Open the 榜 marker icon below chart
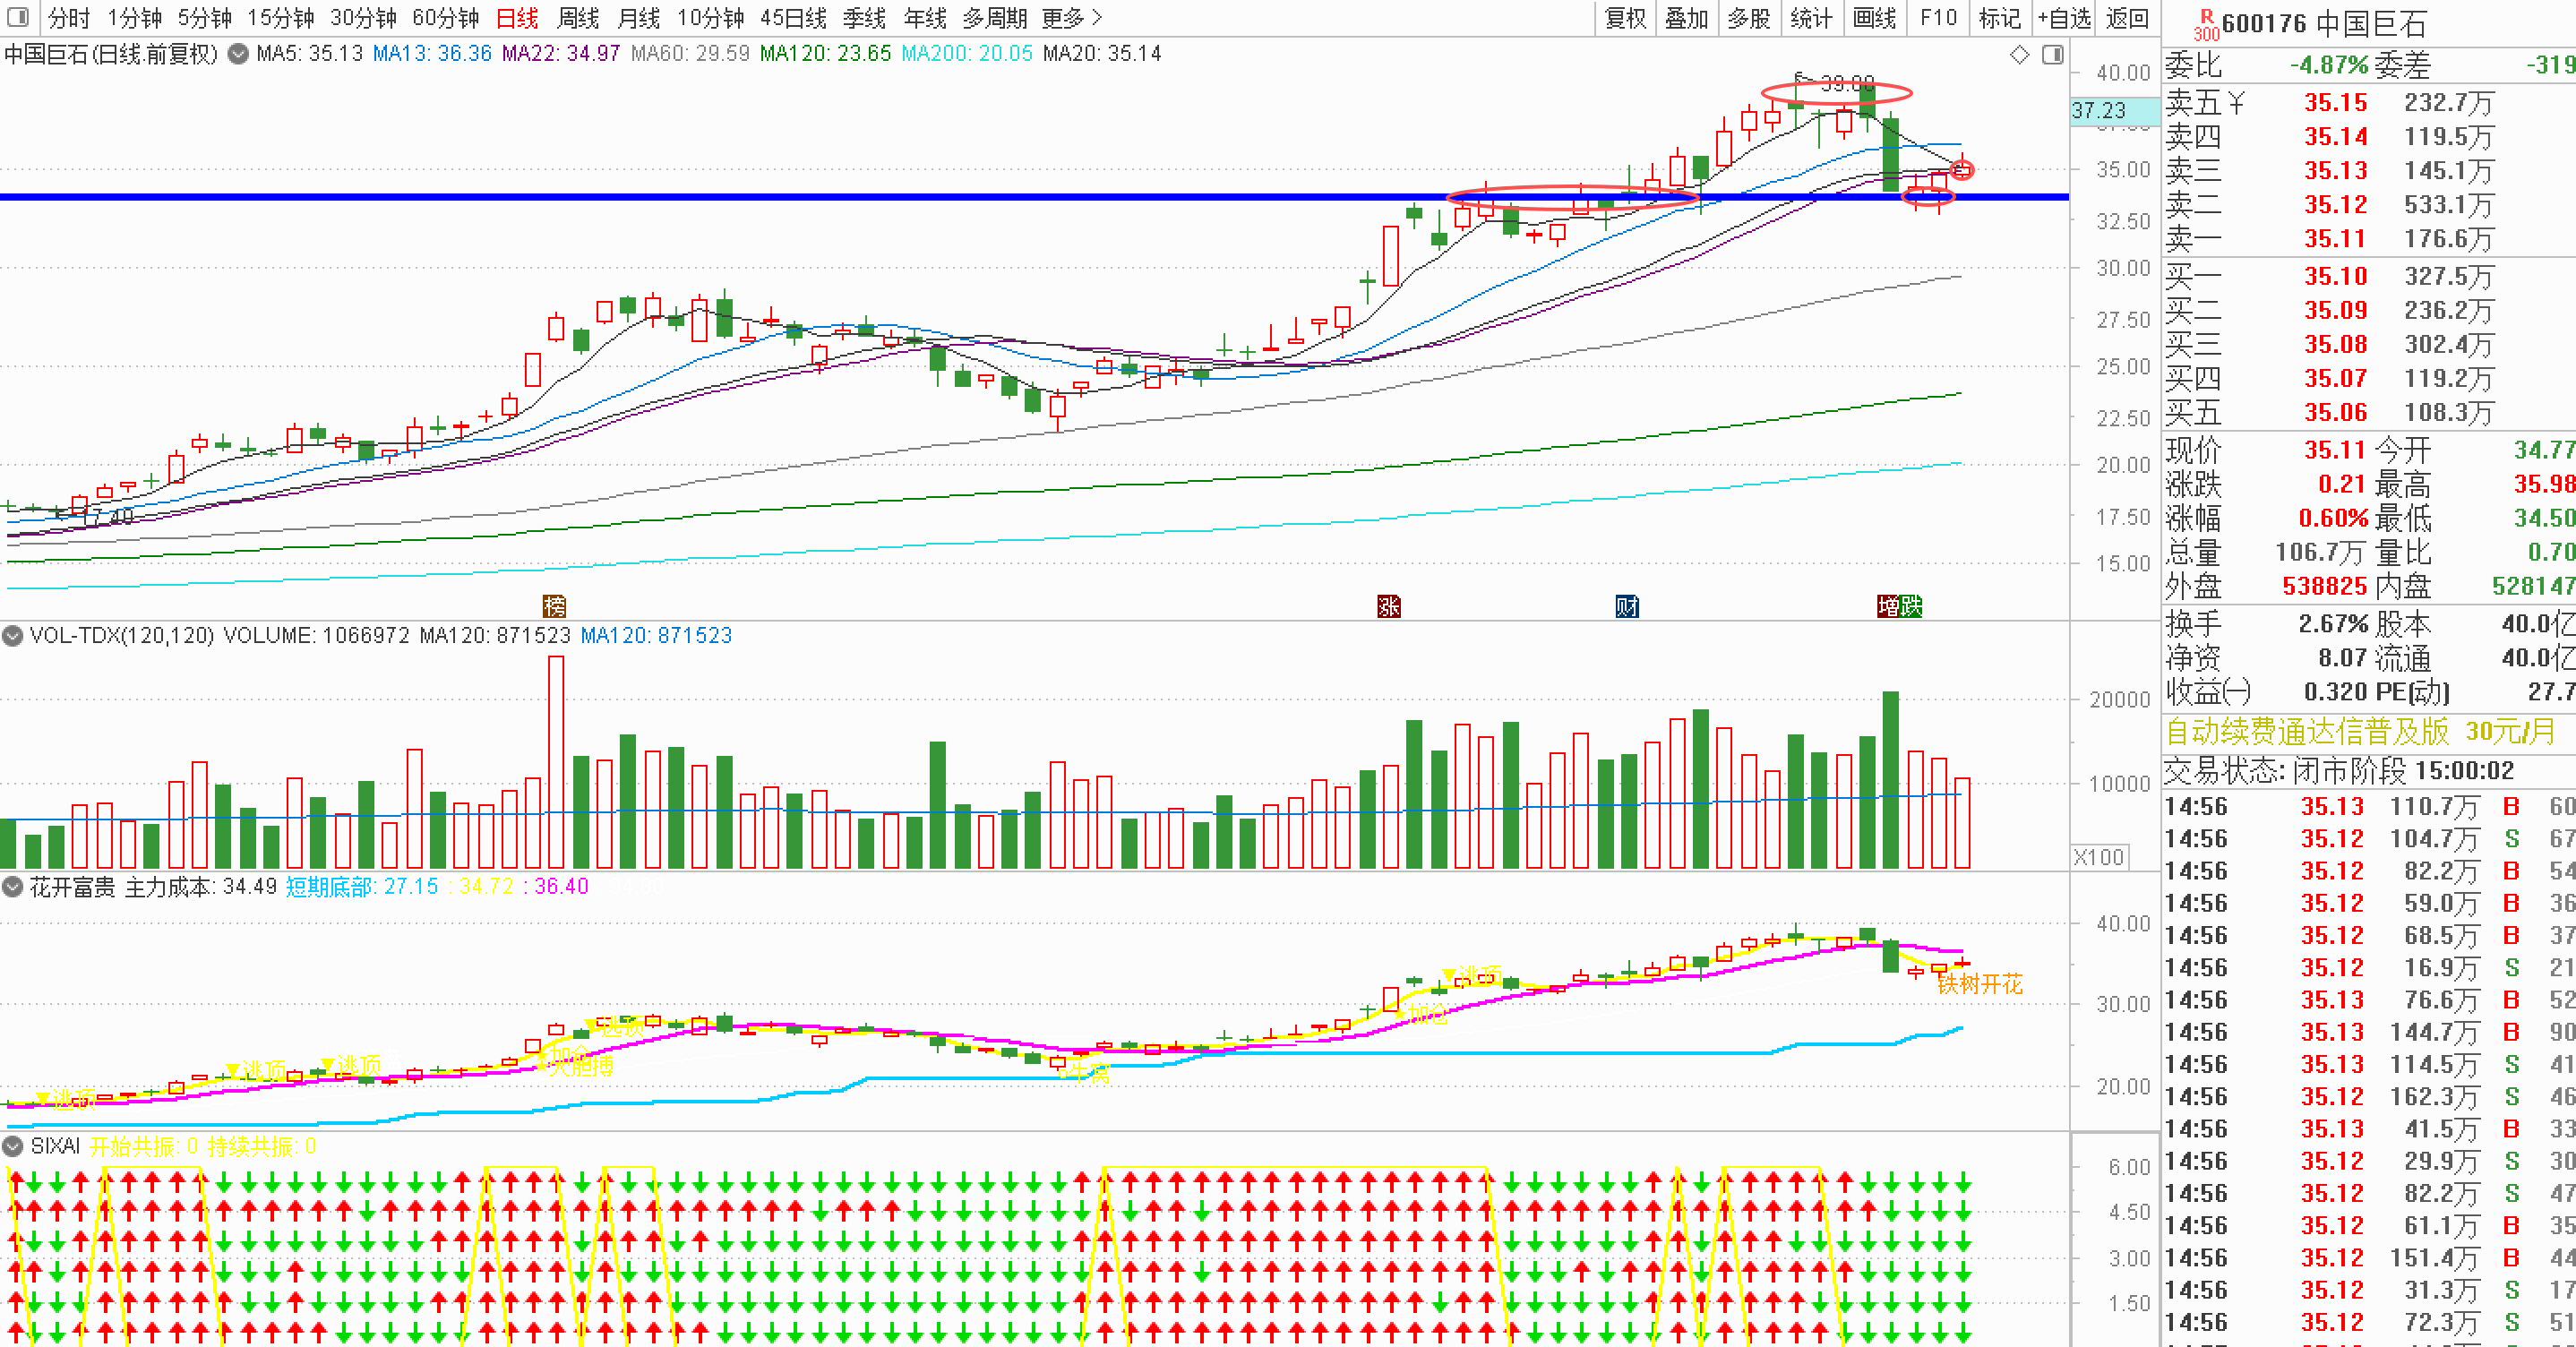The width and height of the screenshot is (2576, 1347). pyautogui.click(x=554, y=606)
